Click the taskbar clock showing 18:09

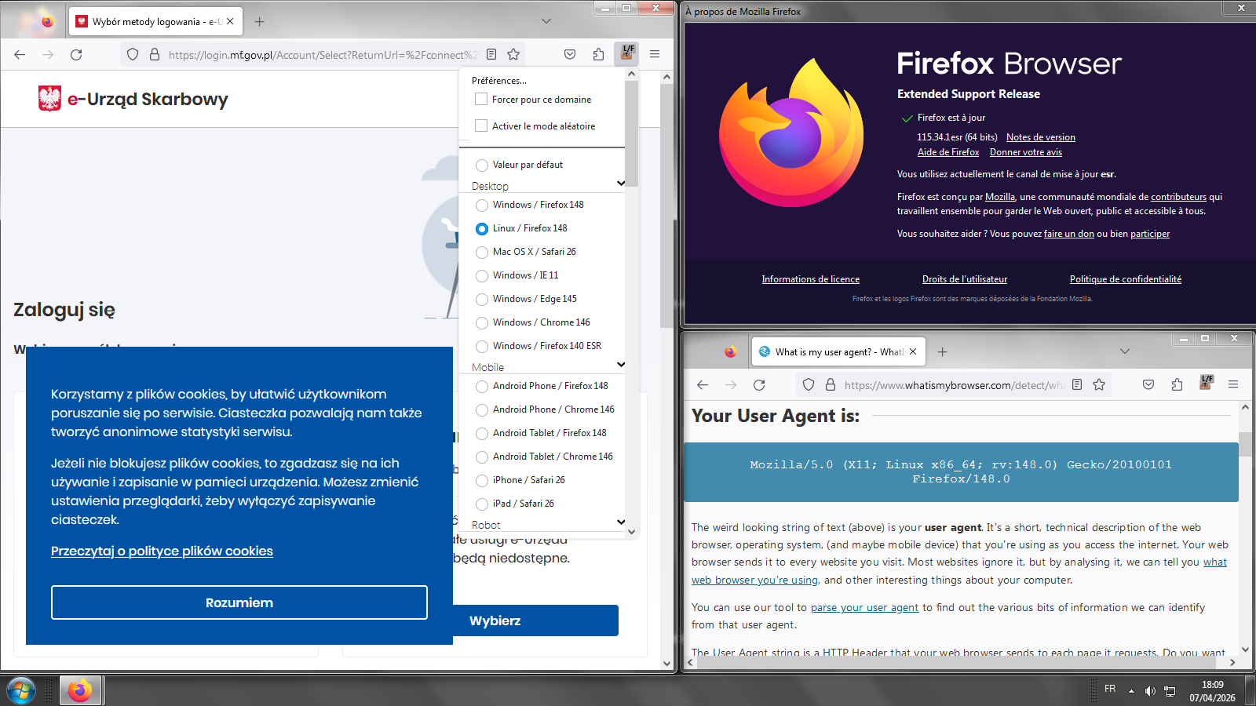point(1212,691)
